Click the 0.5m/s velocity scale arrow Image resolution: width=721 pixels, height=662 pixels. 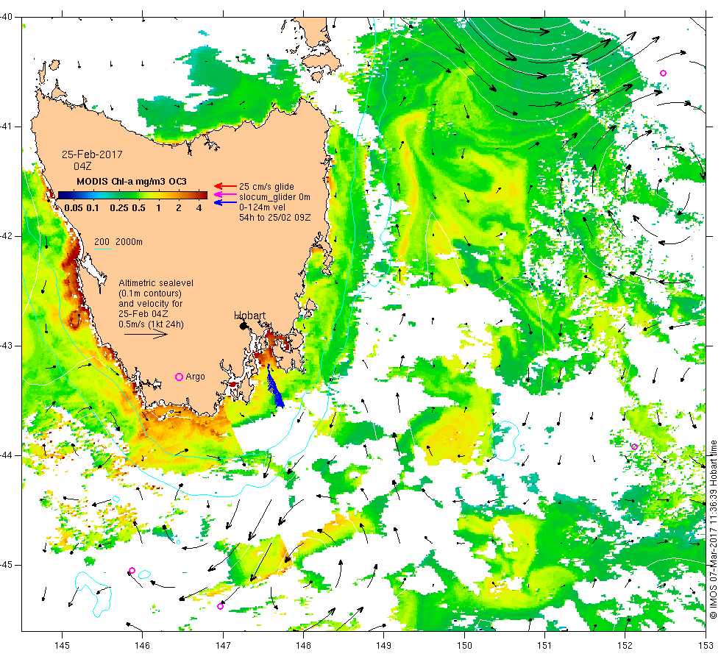click(x=146, y=334)
